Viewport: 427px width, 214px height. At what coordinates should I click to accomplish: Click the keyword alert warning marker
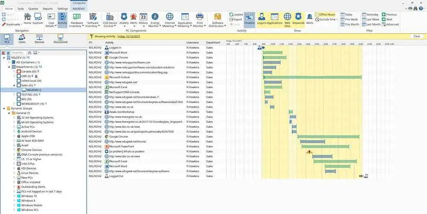click(309, 151)
